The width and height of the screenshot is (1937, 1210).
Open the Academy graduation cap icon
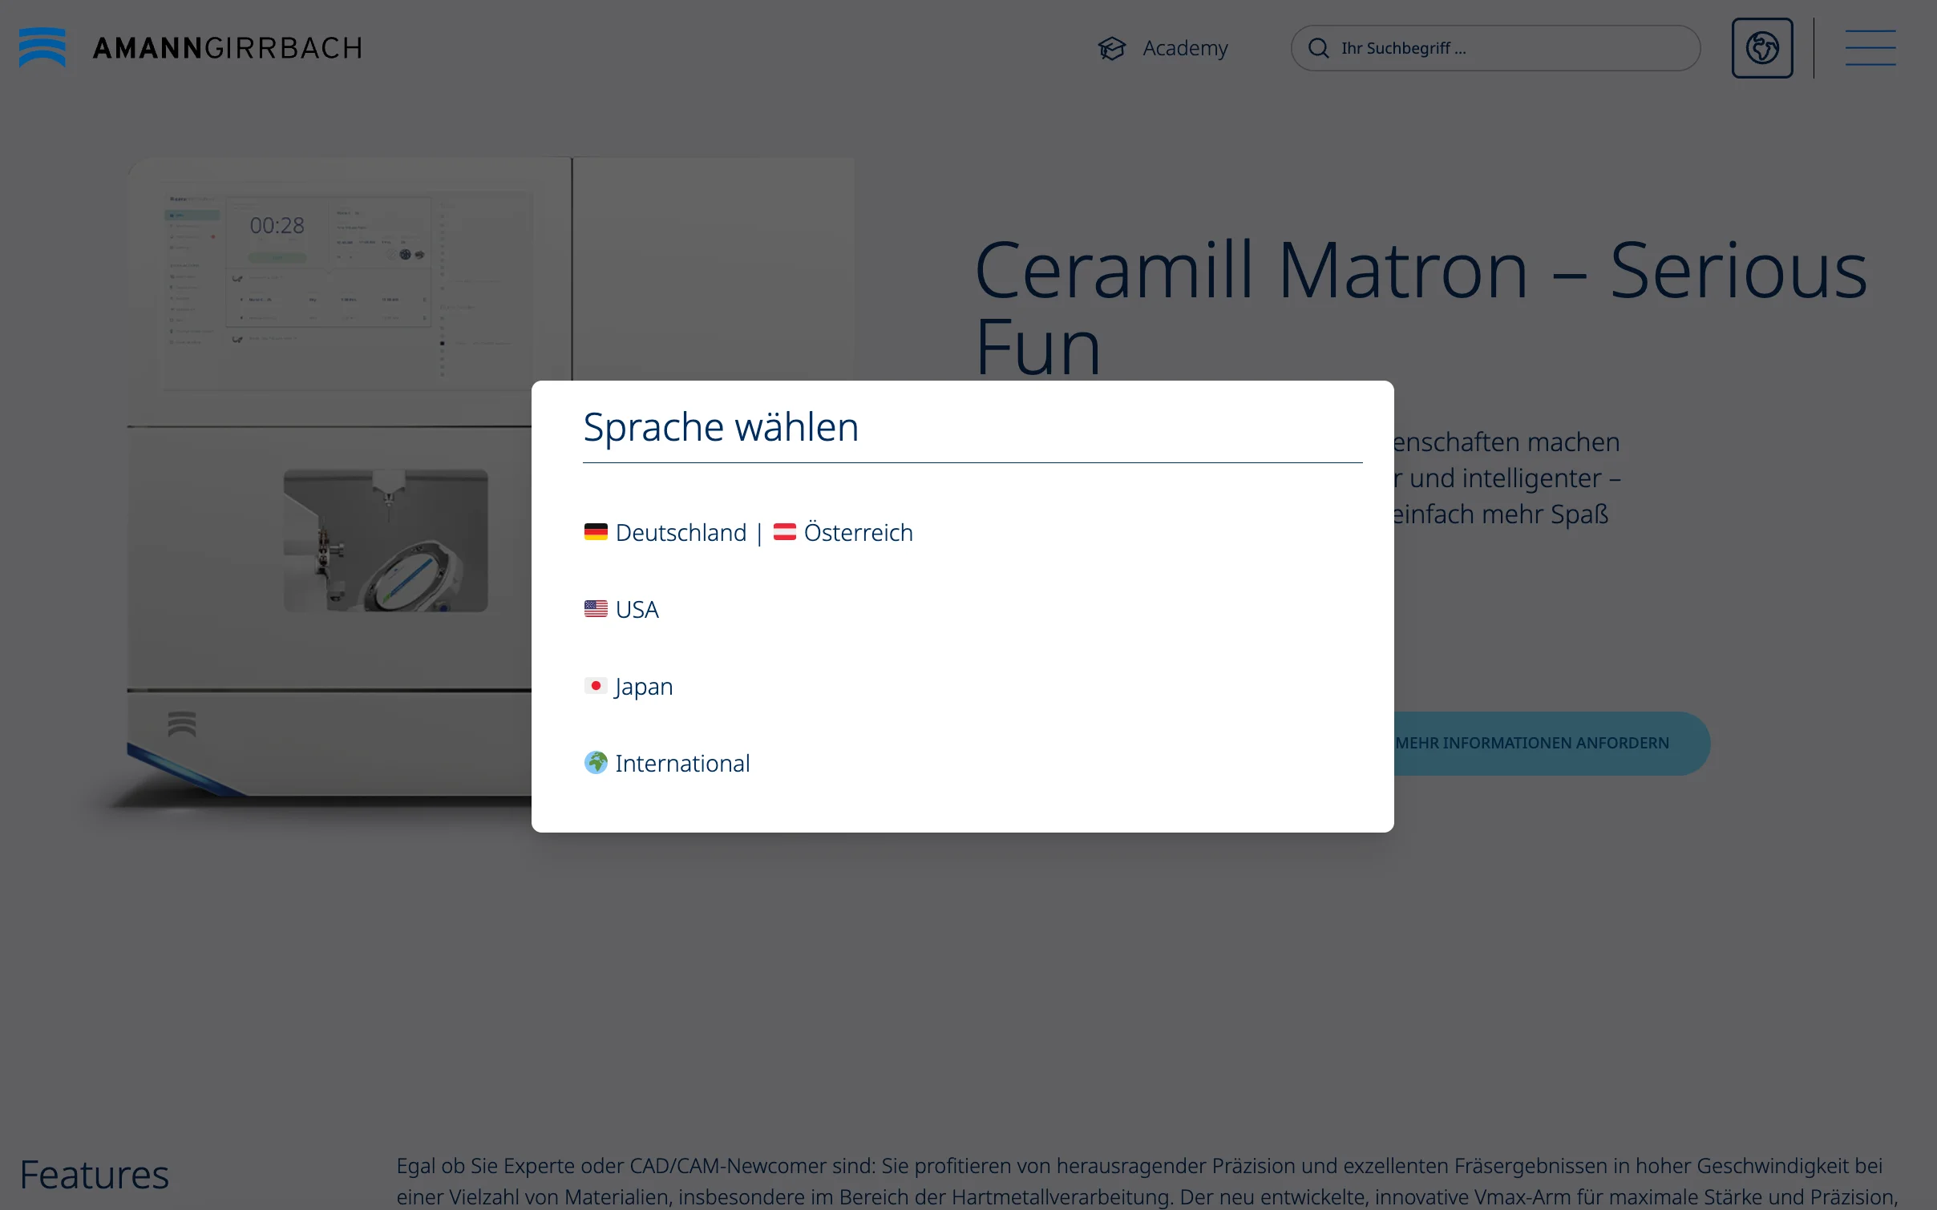1112,49
